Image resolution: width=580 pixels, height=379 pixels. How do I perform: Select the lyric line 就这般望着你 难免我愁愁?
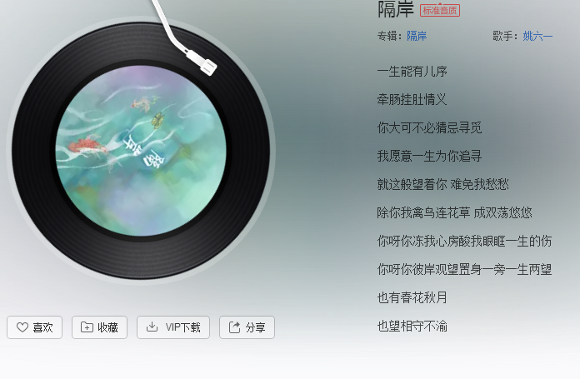(443, 184)
